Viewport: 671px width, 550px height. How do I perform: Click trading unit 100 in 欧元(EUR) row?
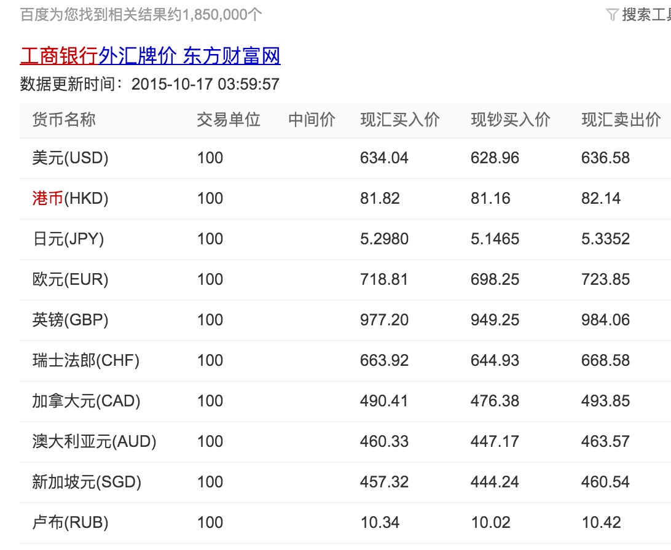pyautogui.click(x=210, y=280)
